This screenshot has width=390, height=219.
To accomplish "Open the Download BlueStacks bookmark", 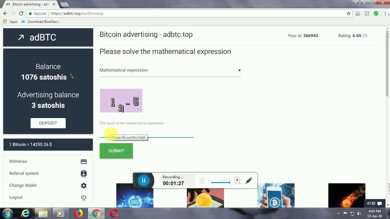I will point(41,22).
